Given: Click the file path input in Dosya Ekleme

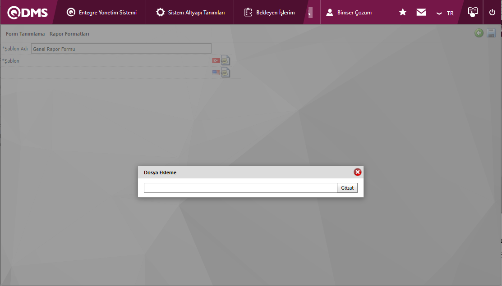Looking at the screenshot, I should tap(240, 188).
